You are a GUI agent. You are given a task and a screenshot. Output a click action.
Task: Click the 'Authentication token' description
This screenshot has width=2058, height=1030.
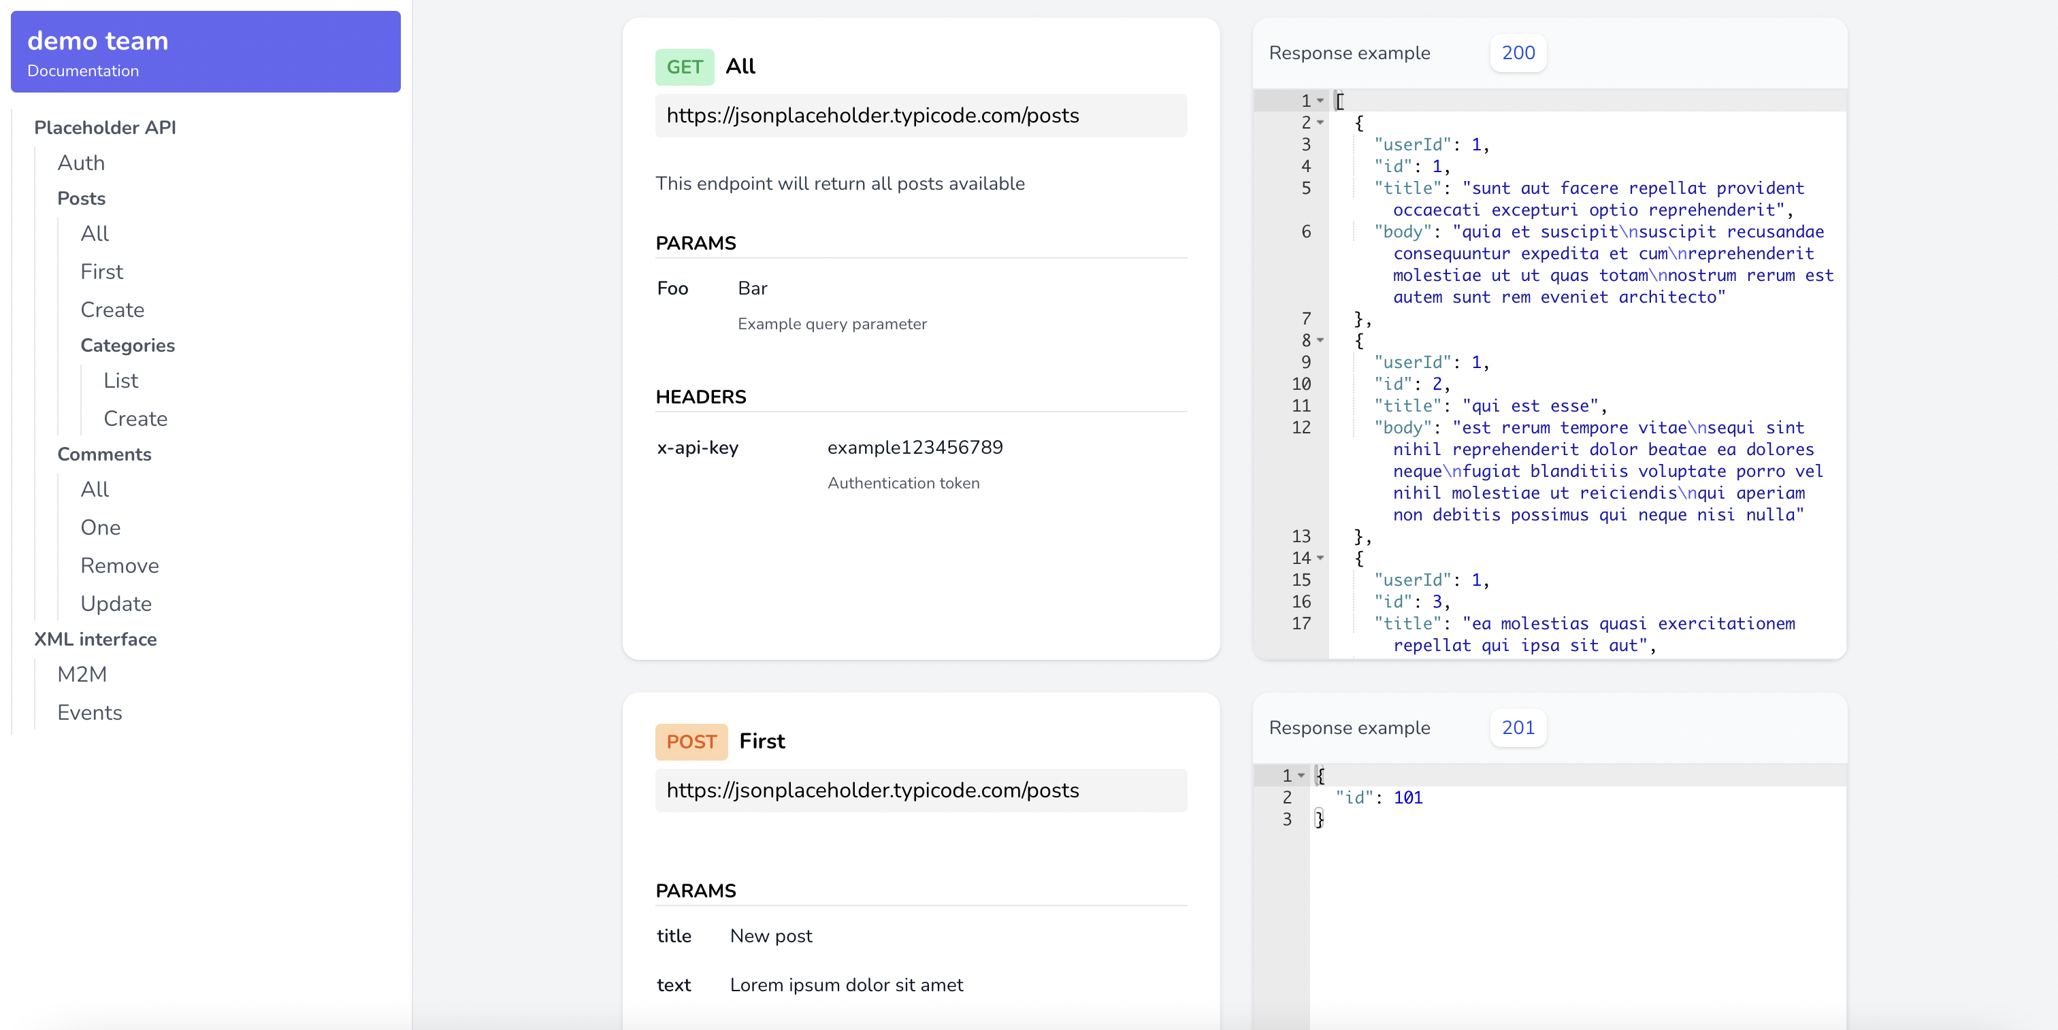(x=904, y=483)
